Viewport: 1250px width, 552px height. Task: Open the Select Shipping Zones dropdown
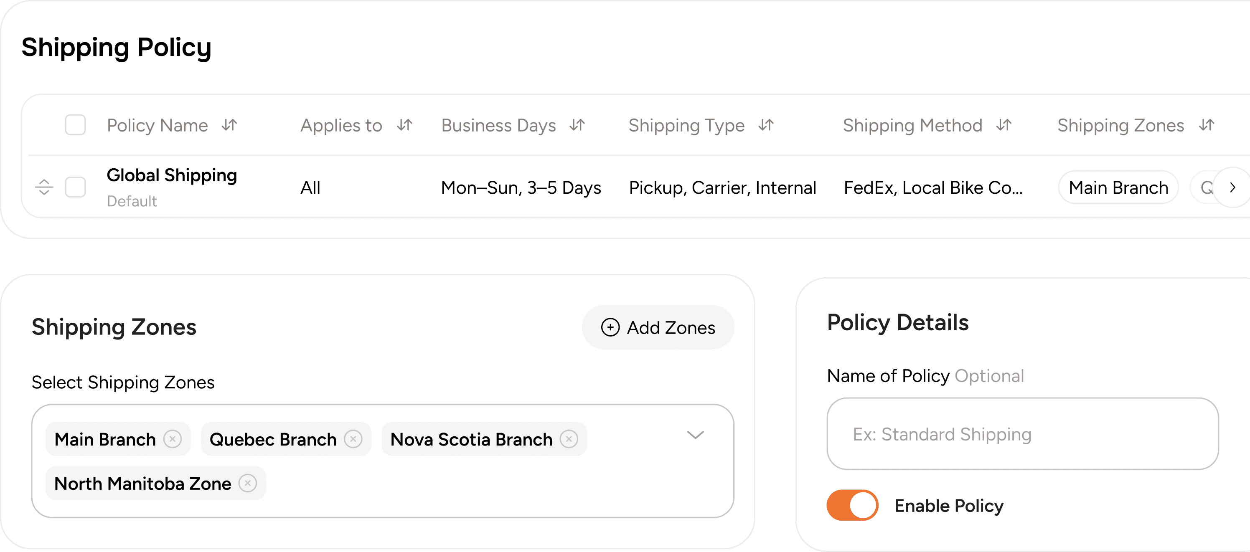tap(696, 435)
